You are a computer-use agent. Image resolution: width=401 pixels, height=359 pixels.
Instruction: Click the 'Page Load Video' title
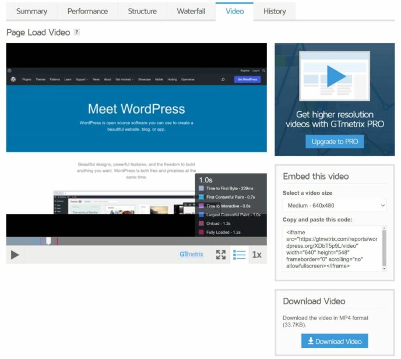(38, 33)
